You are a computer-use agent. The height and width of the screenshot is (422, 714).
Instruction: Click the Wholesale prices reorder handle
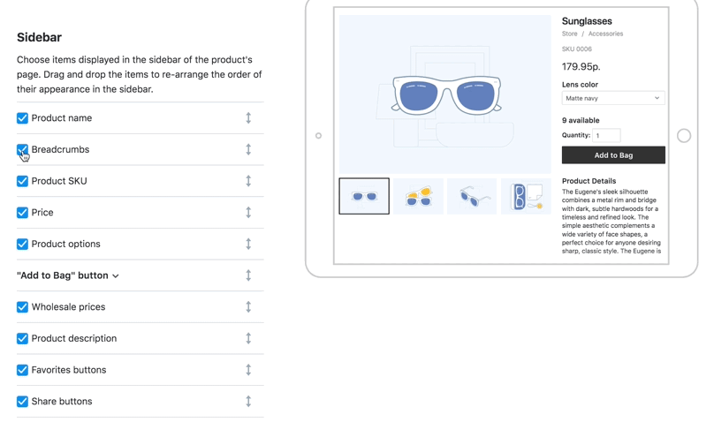click(x=248, y=307)
